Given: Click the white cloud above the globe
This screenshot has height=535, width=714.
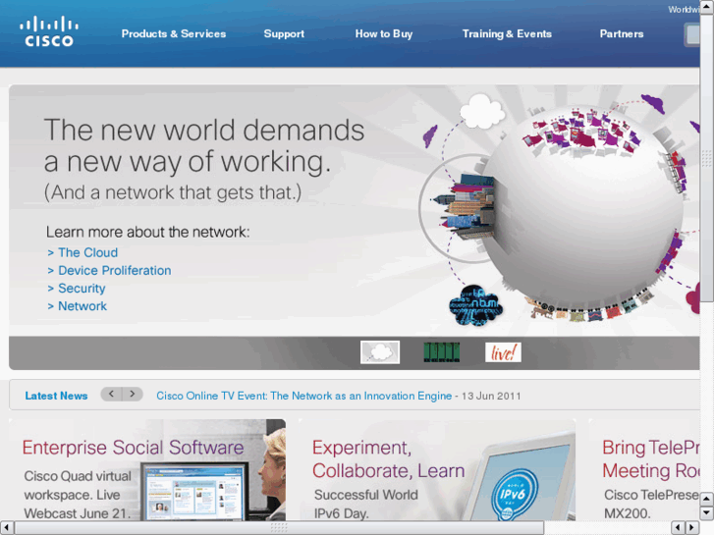Looking at the screenshot, I should click(x=482, y=111).
